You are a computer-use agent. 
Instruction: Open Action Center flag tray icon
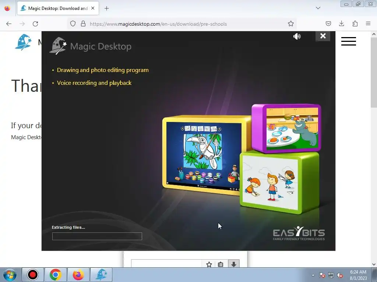coord(322,275)
